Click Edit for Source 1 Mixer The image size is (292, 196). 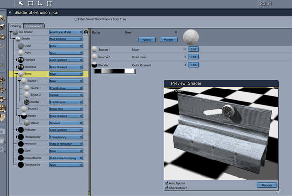click(193, 49)
